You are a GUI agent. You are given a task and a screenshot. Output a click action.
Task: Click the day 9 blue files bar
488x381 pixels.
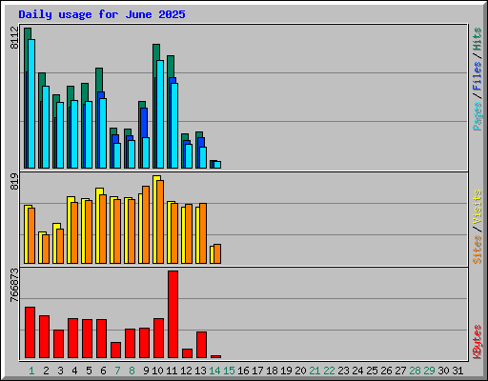[144, 123]
